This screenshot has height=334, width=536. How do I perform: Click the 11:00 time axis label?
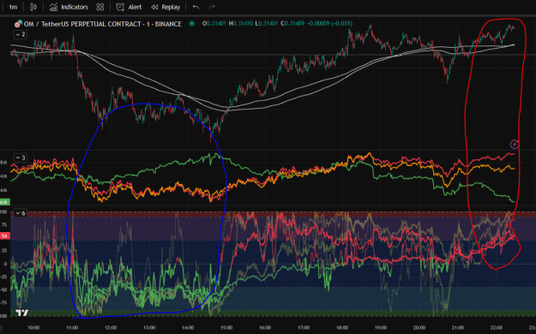click(x=72, y=328)
